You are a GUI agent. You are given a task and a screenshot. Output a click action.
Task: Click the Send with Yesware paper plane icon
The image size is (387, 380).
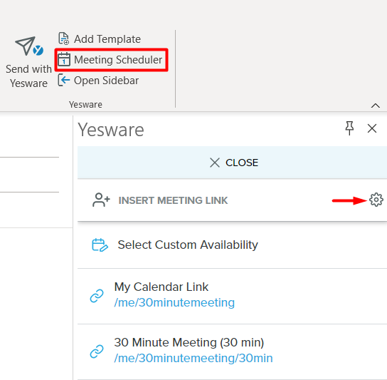tap(29, 46)
